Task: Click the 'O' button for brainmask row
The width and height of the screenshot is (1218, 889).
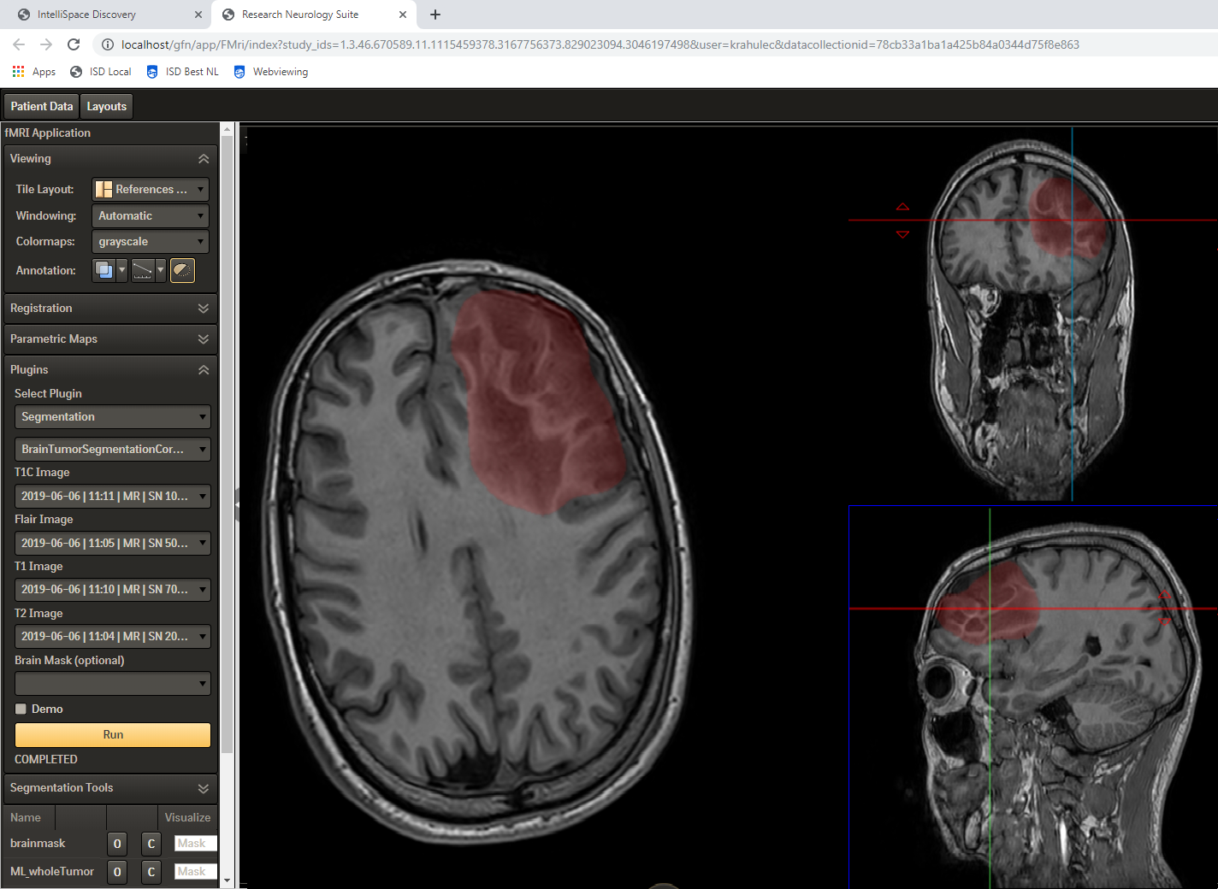Action: [x=117, y=844]
